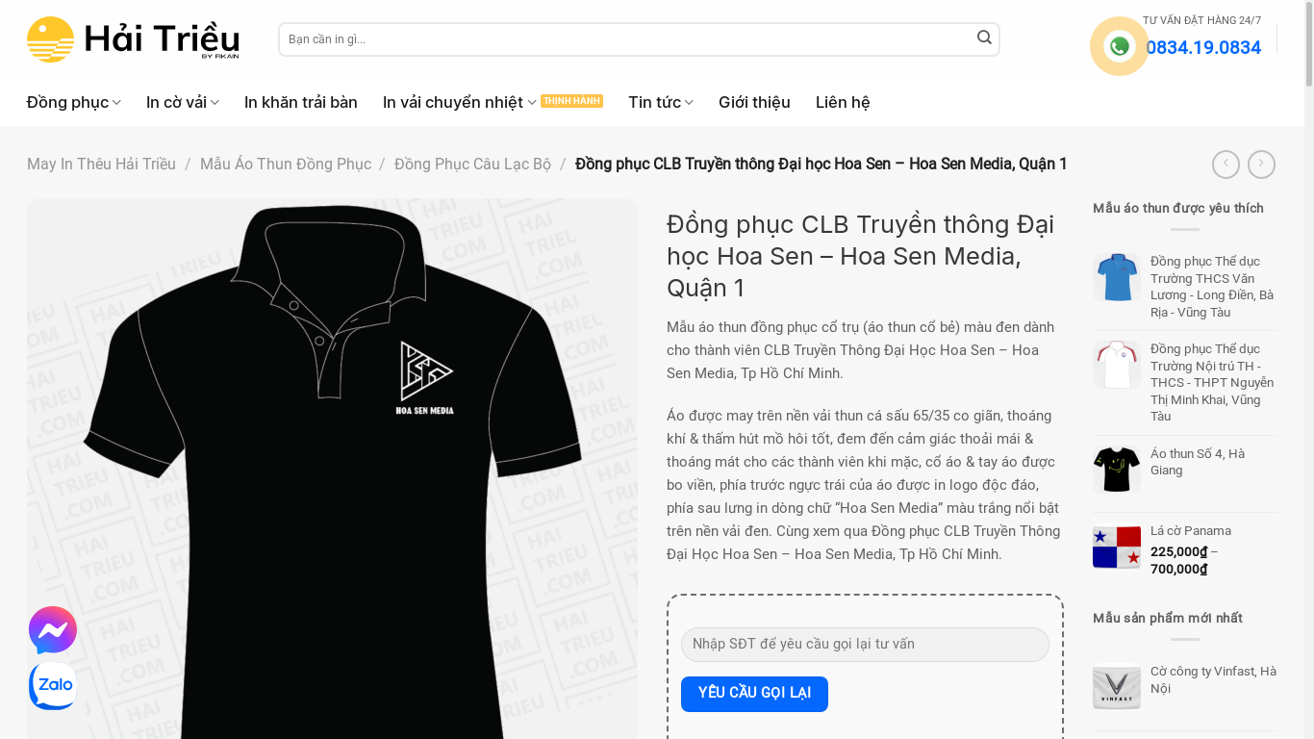Click black t-shirt Số 4 thumbnail
This screenshot has height=739, width=1314.
coord(1117,470)
